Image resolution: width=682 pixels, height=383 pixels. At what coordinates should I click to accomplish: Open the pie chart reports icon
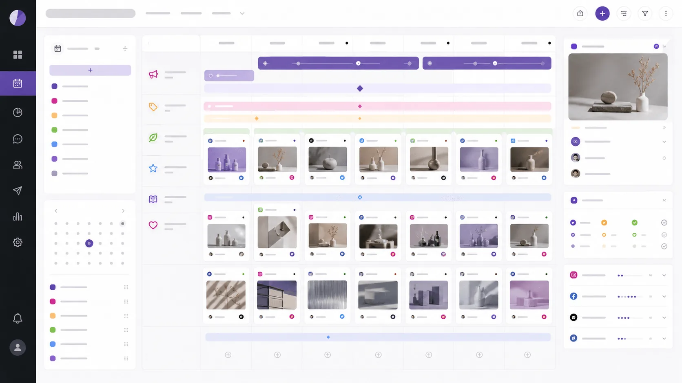pos(18,112)
